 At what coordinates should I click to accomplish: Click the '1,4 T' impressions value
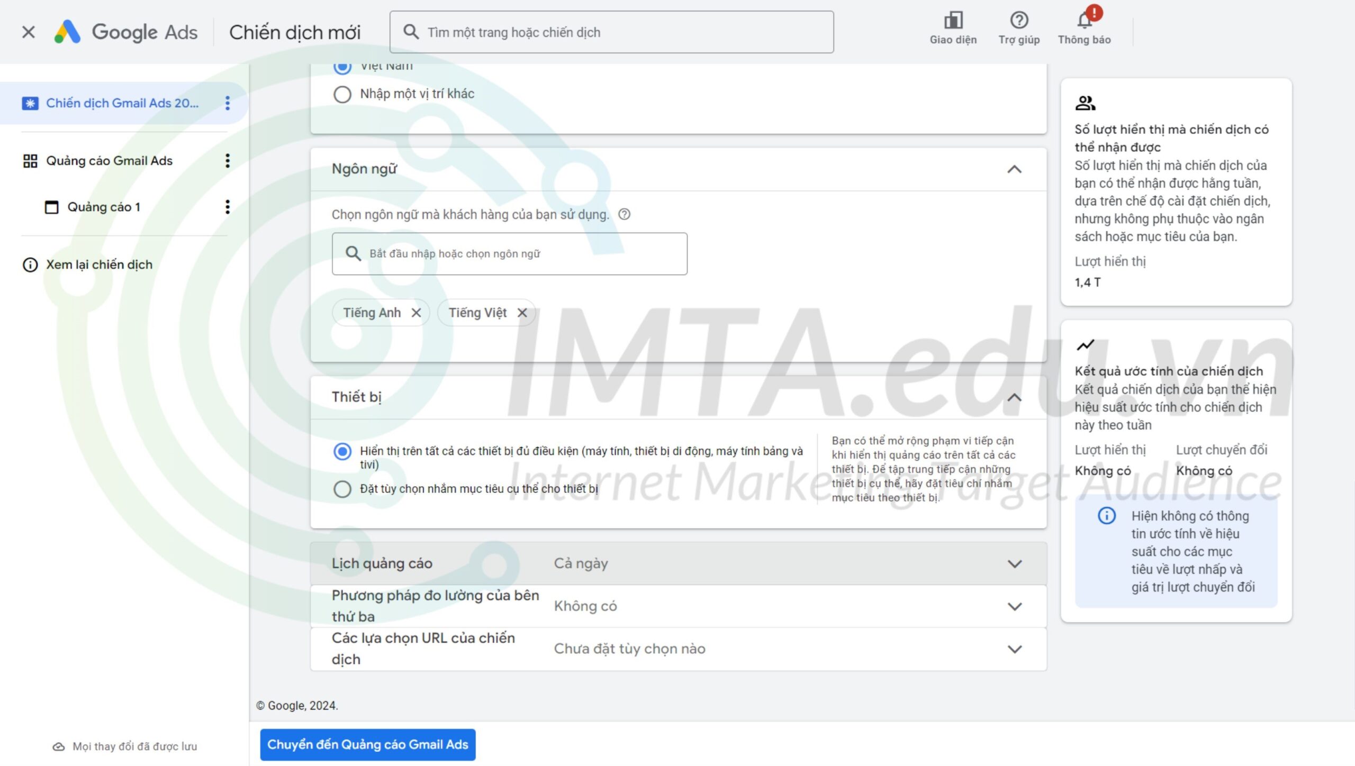point(1088,282)
